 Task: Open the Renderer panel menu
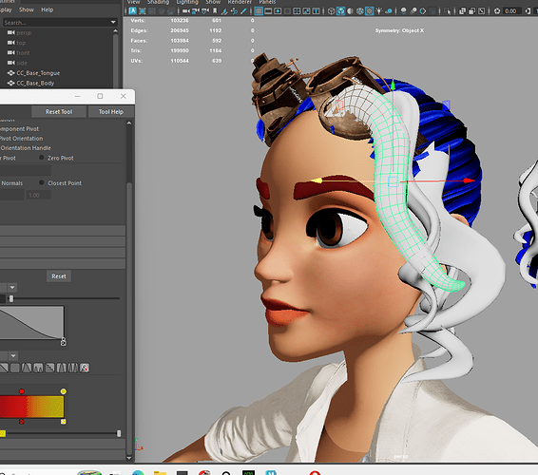[240, 2]
